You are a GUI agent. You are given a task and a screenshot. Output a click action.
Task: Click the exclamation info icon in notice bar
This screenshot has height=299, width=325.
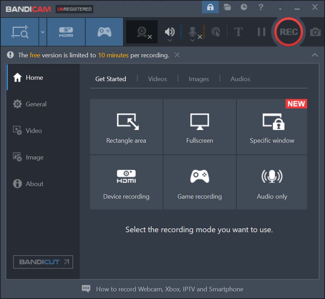(x=10, y=55)
